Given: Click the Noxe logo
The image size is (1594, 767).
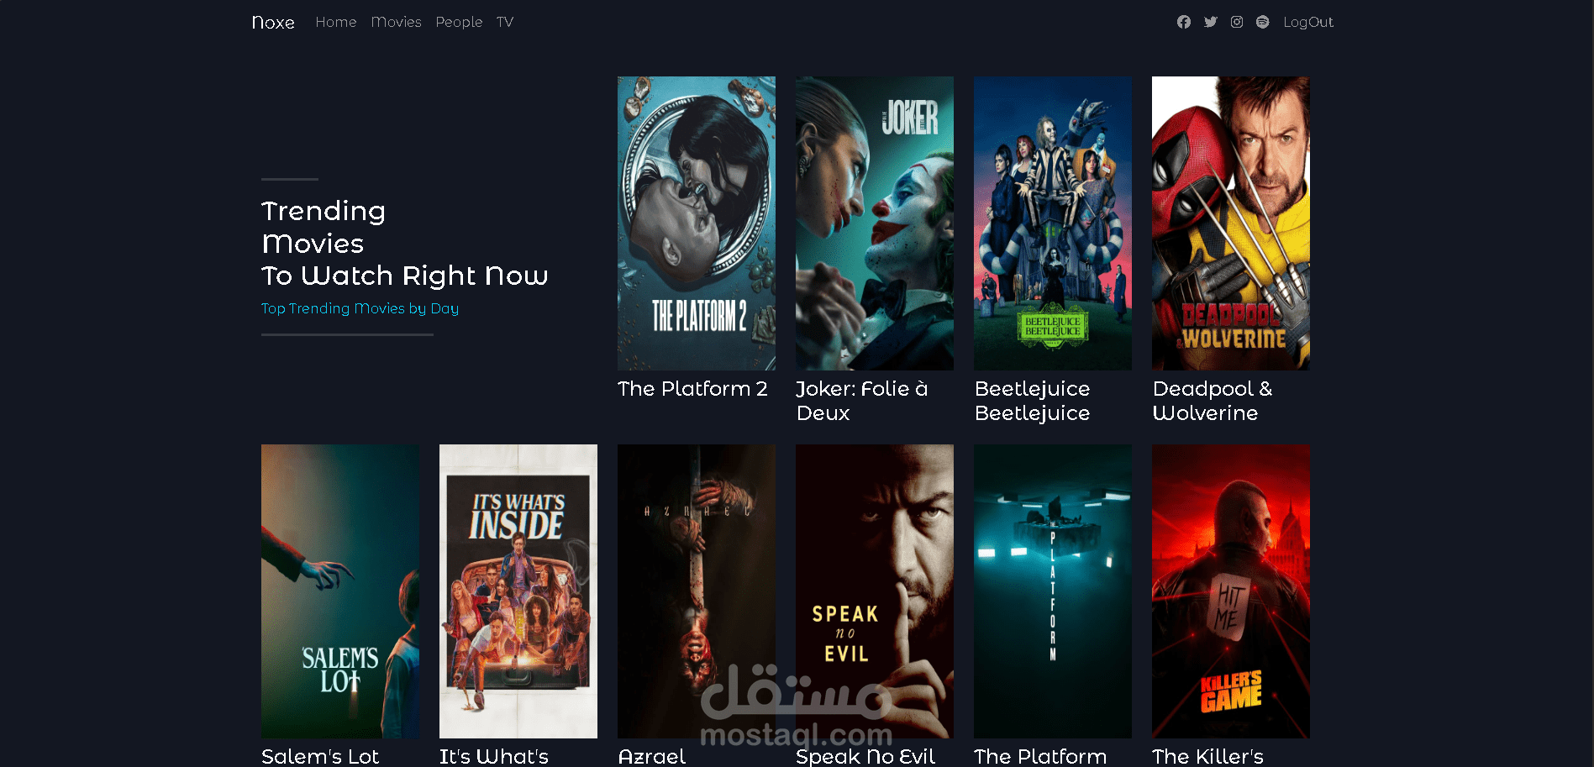Looking at the screenshot, I should (x=273, y=23).
